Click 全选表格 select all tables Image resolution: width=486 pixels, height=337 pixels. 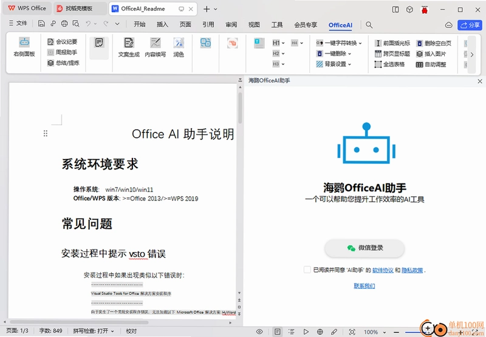[x=389, y=64]
